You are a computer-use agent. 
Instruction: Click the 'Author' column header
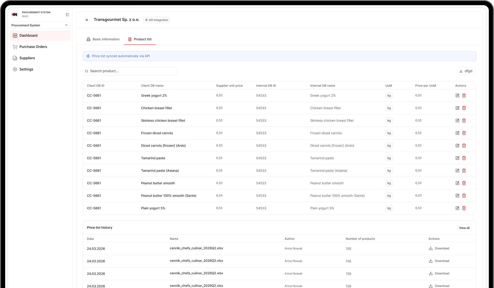[x=289, y=239]
